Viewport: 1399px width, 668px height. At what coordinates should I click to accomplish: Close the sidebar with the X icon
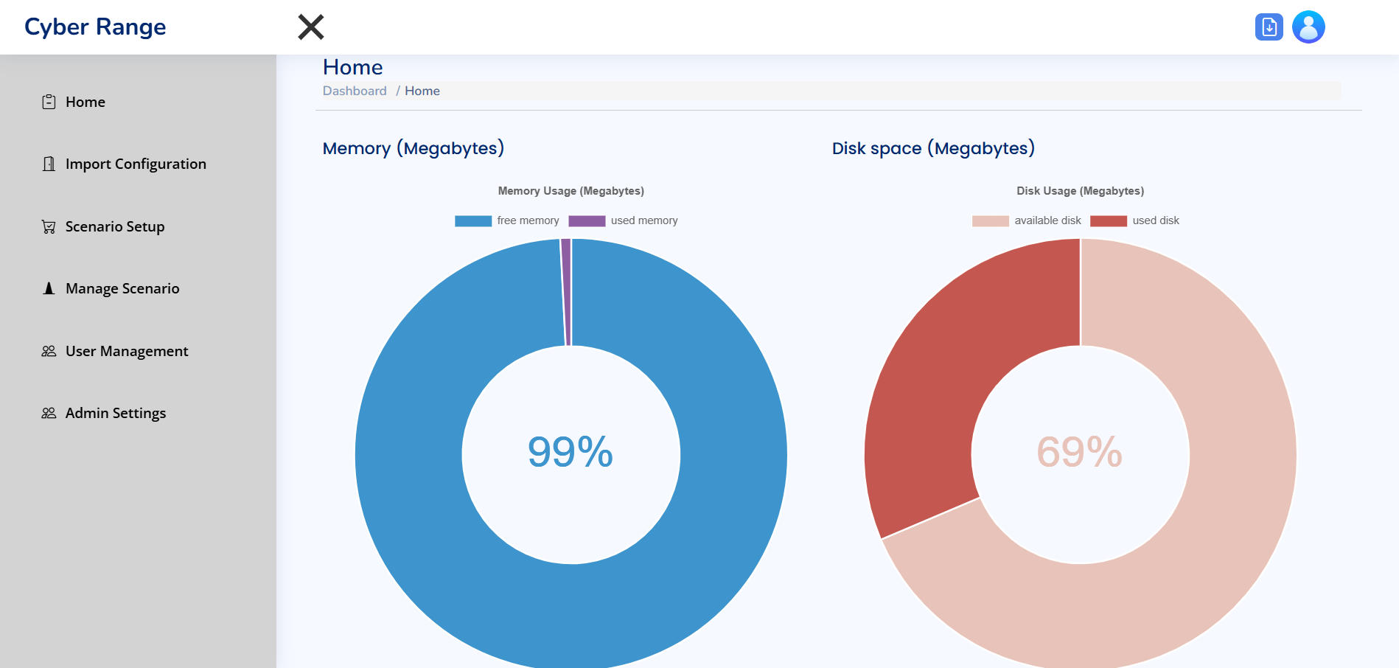(x=310, y=27)
